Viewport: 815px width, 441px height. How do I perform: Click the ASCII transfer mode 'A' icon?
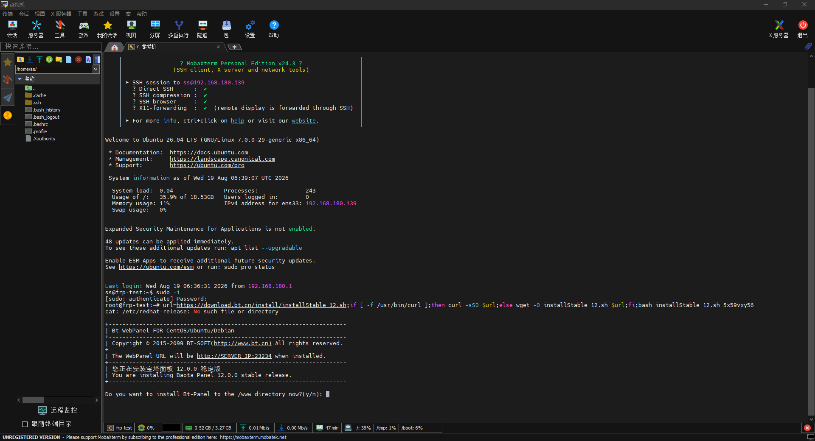(x=88, y=59)
